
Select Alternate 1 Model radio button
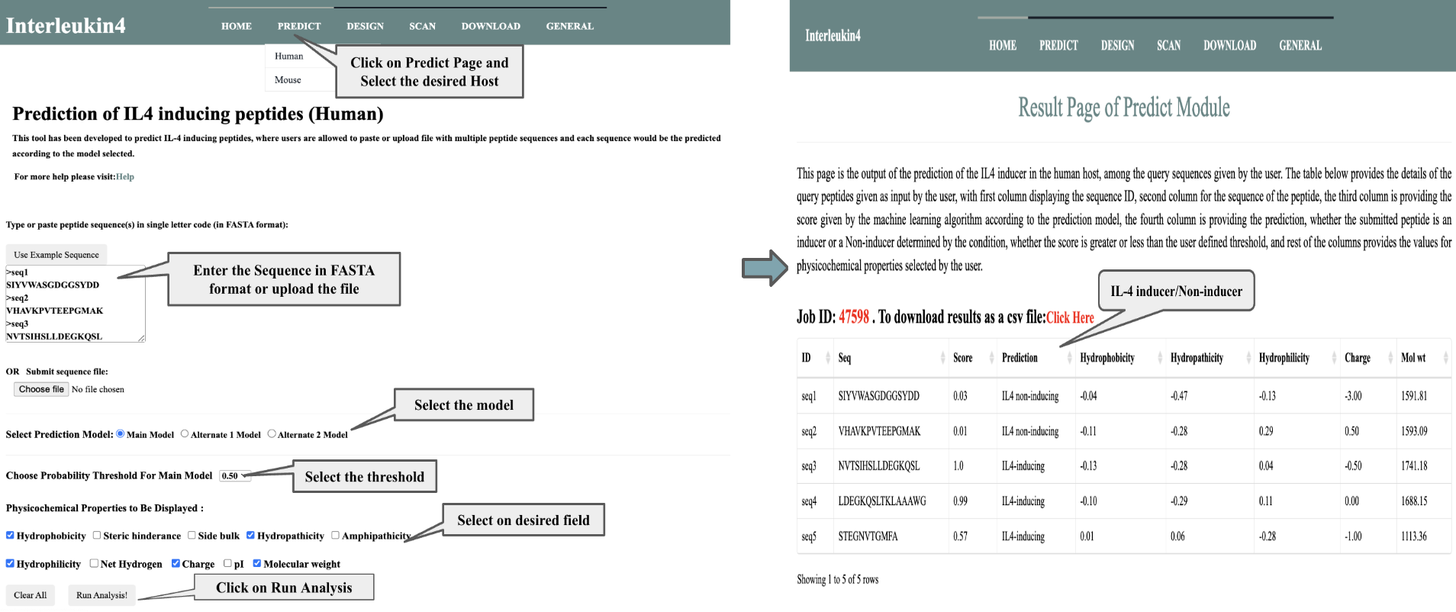tap(185, 434)
